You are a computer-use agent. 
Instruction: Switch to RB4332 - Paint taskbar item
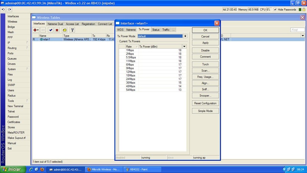pos(142,169)
